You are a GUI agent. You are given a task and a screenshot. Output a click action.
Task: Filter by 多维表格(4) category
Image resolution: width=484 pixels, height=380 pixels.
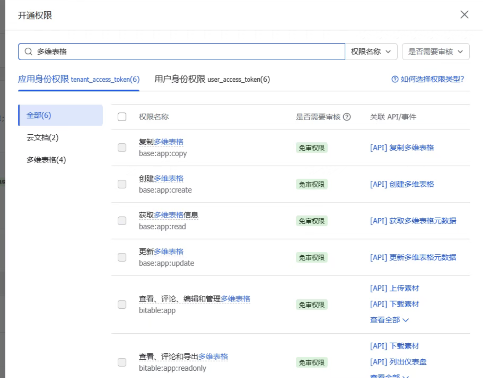pos(46,160)
